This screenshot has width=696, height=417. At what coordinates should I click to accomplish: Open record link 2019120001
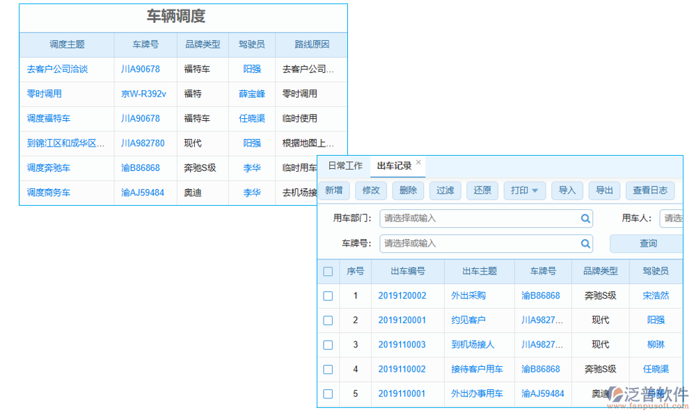click(402, 320)
